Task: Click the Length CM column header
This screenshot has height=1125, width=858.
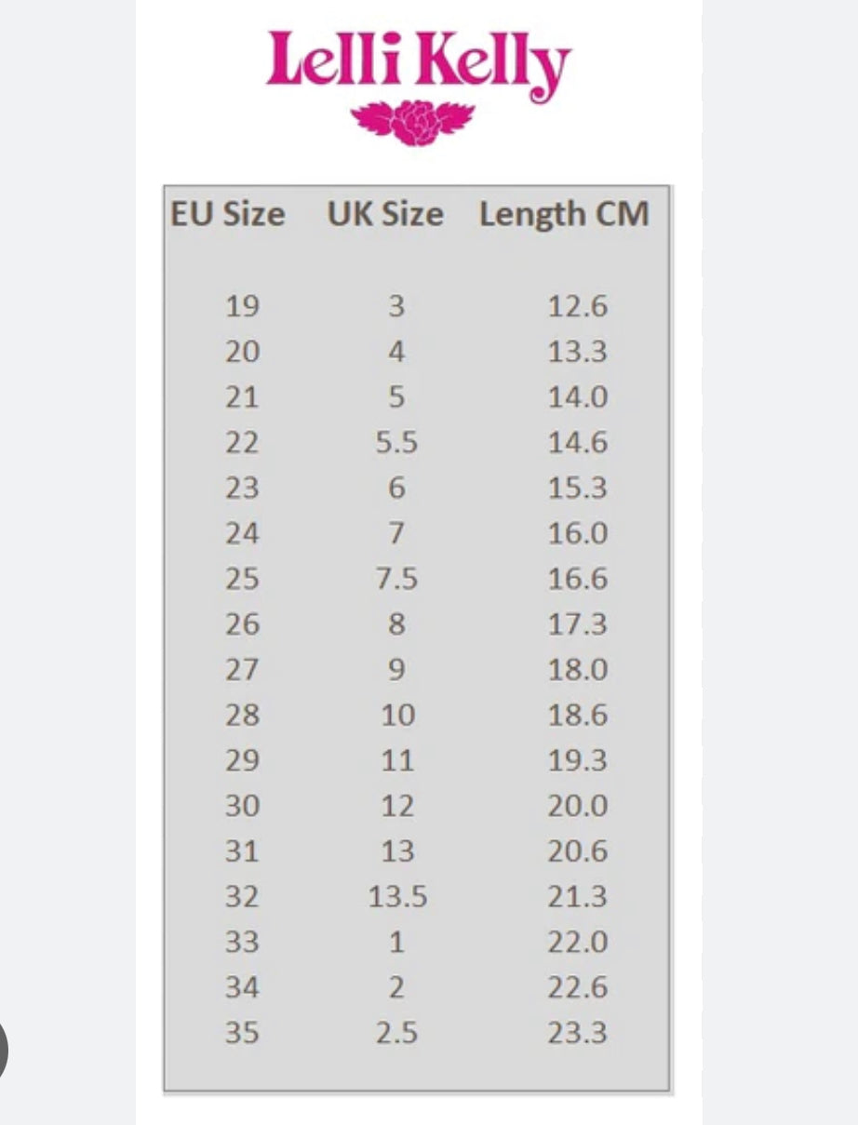Action: (x=563, y=214)
